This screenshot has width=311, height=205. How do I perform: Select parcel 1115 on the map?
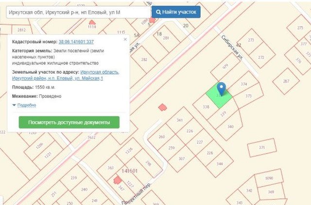[121, 32]
